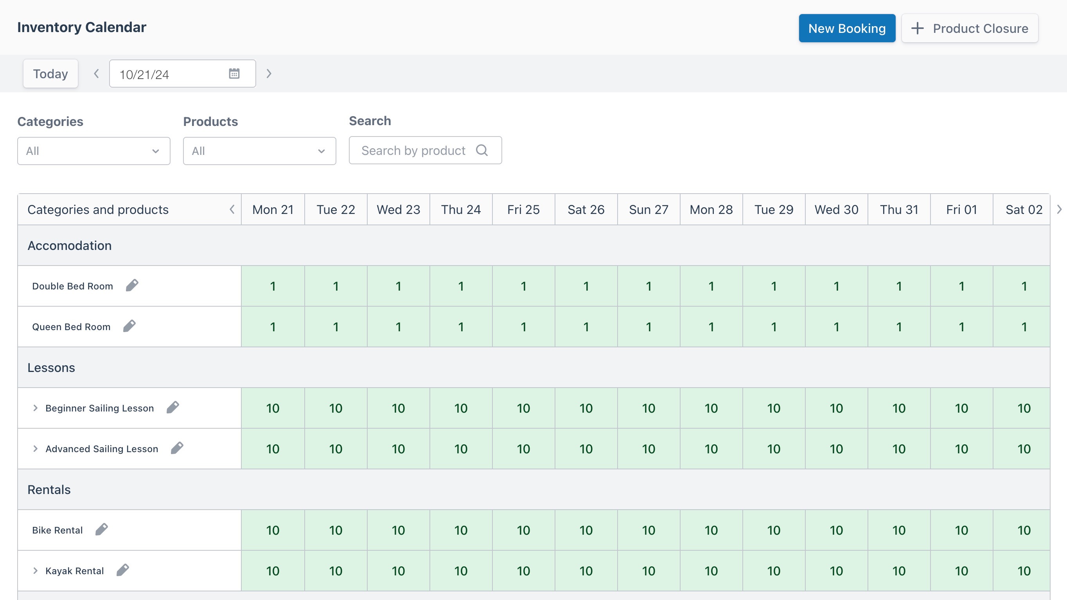This screenshot has height=600, width=1067.
Task: Click the Sat 02 column header
Action: point(1022,210)
